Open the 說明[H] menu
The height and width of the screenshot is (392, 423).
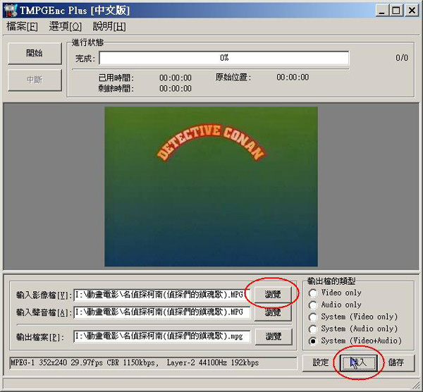(109, 27)
